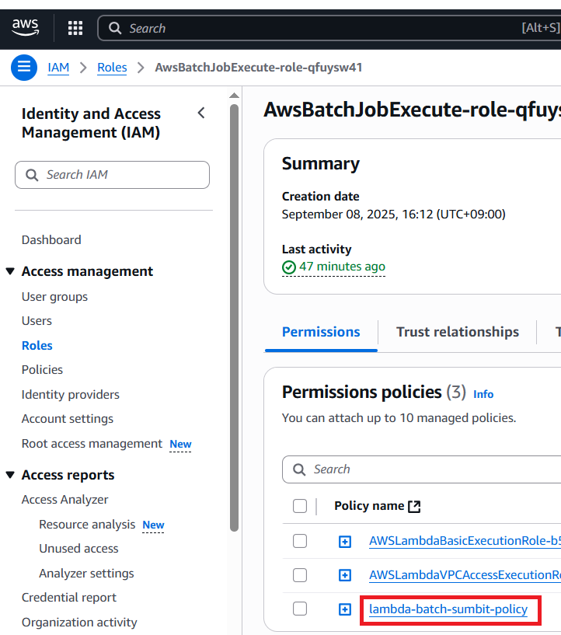The image size is (561, 635).
Task: Check the AWSLambdaBasicExecutionRole policy checkbox
Action: point(300,541)
